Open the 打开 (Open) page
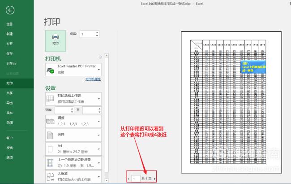This screenshot has width=291, height=184. tap(9, 44)
